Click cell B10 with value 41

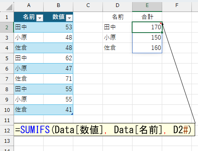point(58,110)
